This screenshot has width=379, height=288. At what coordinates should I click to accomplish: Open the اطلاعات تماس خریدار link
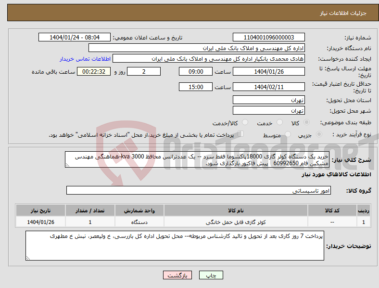[85, 59]
